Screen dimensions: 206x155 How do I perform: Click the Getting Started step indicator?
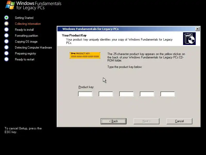(6, 18)
